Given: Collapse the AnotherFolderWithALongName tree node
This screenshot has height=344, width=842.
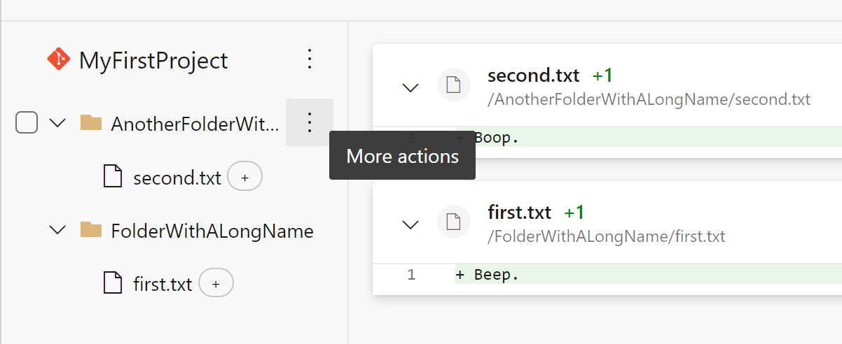Looking at the screenshot, I should pyautogui.click(x=57, y=124).
